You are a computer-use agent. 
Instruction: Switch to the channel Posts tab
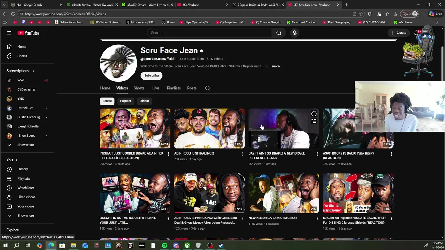192,88
